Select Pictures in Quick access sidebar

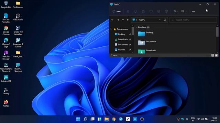tap(121, 50)
